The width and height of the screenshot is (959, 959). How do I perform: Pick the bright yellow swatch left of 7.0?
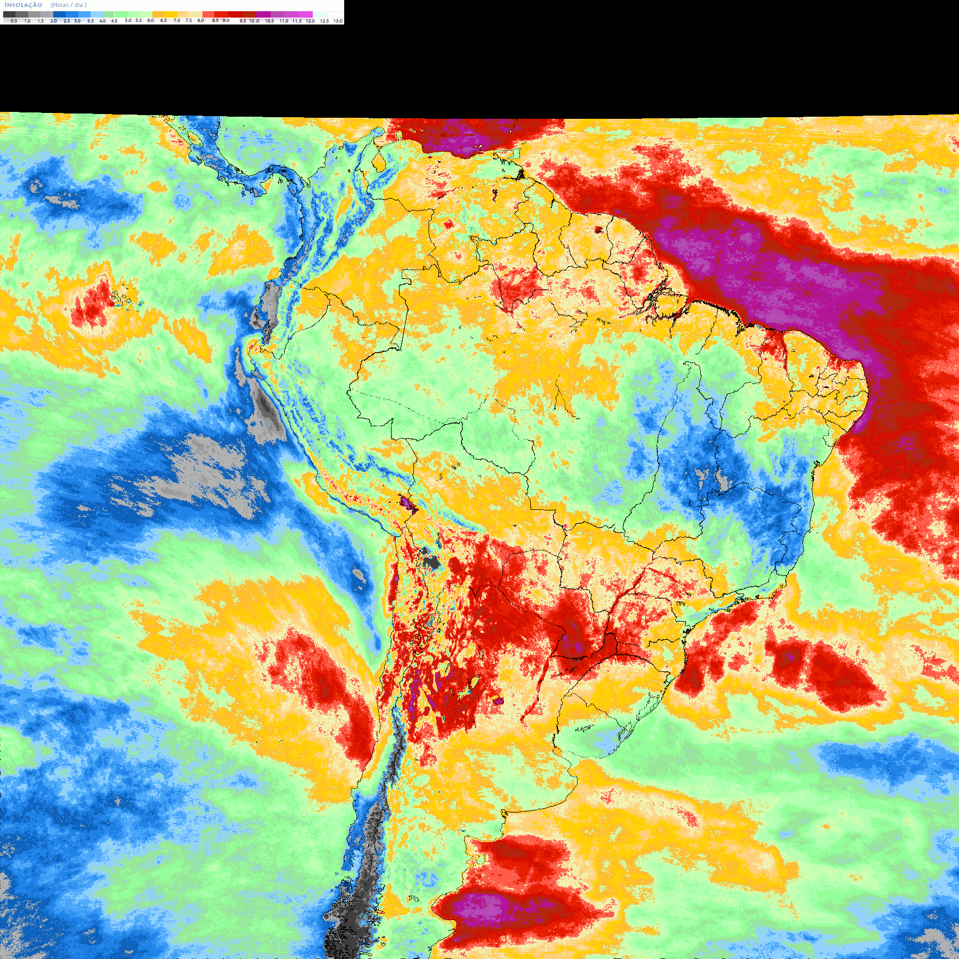click(171, 14)
